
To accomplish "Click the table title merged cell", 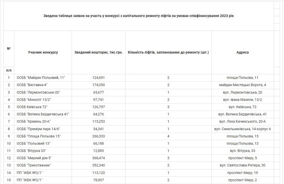I will pos(139,16).
